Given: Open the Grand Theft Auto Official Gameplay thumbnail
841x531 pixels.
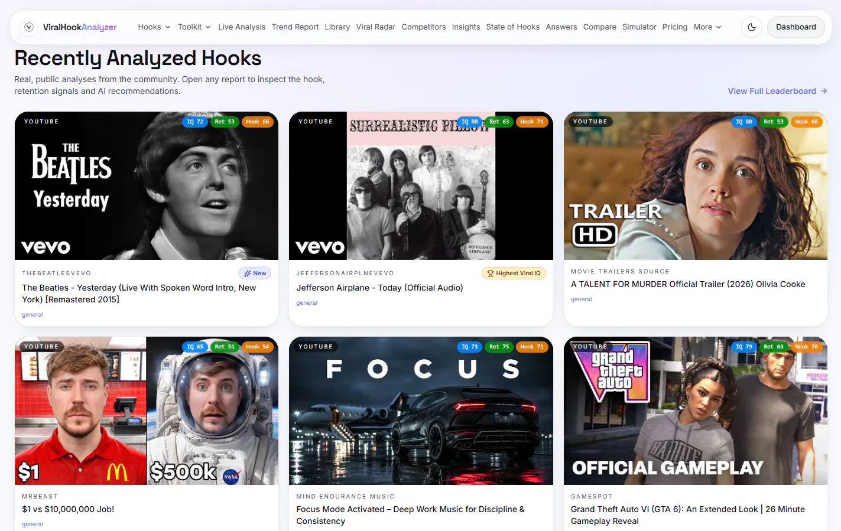Looking at the screenshot, I should (x=696, y=411).
